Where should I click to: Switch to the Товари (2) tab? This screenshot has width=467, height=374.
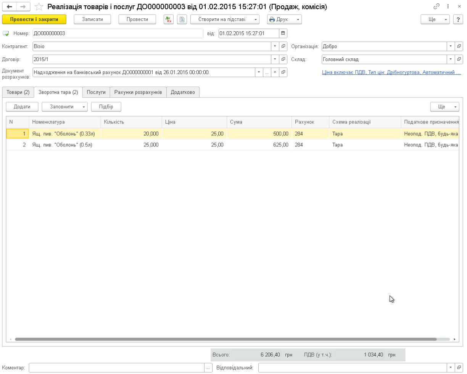pyautogui.click(x=18, y=92)
